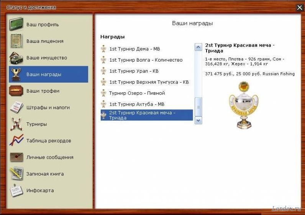305x215 pixels.
Task: Click the jeep icon for Ваше имущество
Action: click(16, 58)
